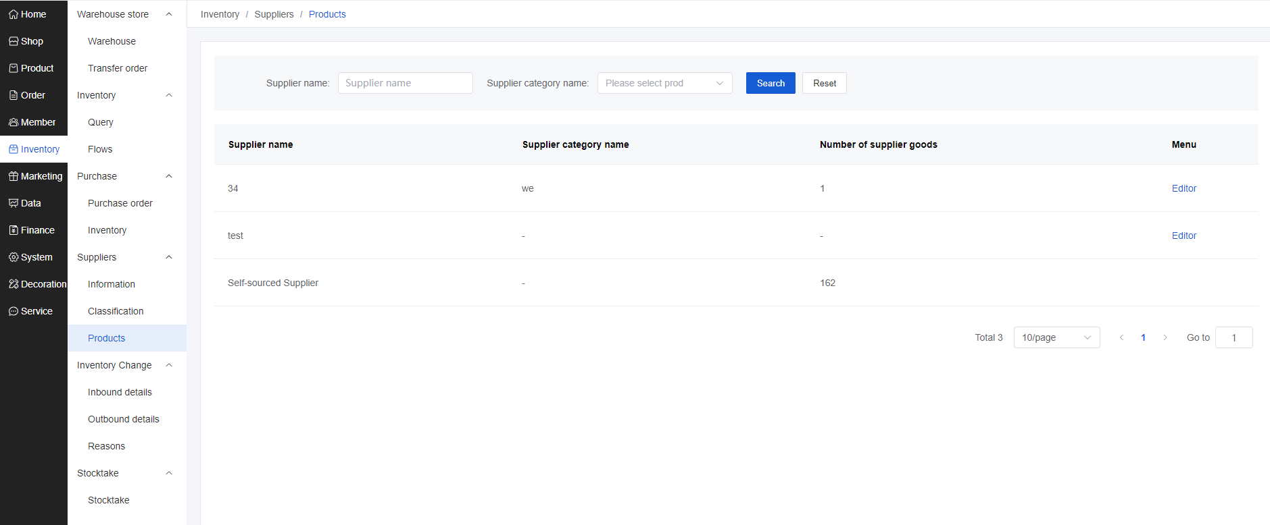
Task: Focus the Supplier name input field
Action: coord(406,83)
